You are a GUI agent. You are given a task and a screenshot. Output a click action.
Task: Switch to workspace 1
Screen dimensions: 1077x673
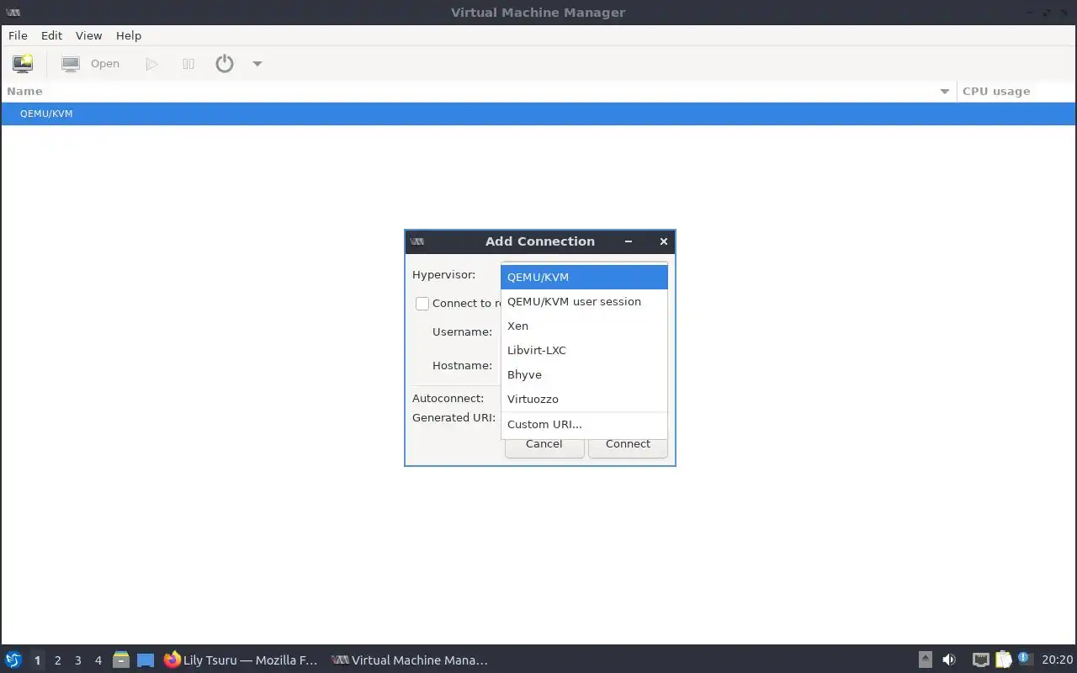(x=37, y=660)
